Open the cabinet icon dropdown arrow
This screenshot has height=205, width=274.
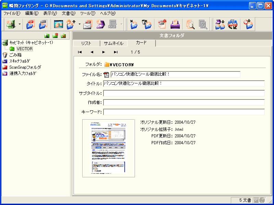coord(20,25)
